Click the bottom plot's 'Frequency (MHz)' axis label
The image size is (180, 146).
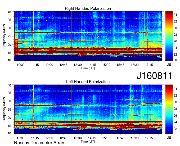(x=4, y=109)
